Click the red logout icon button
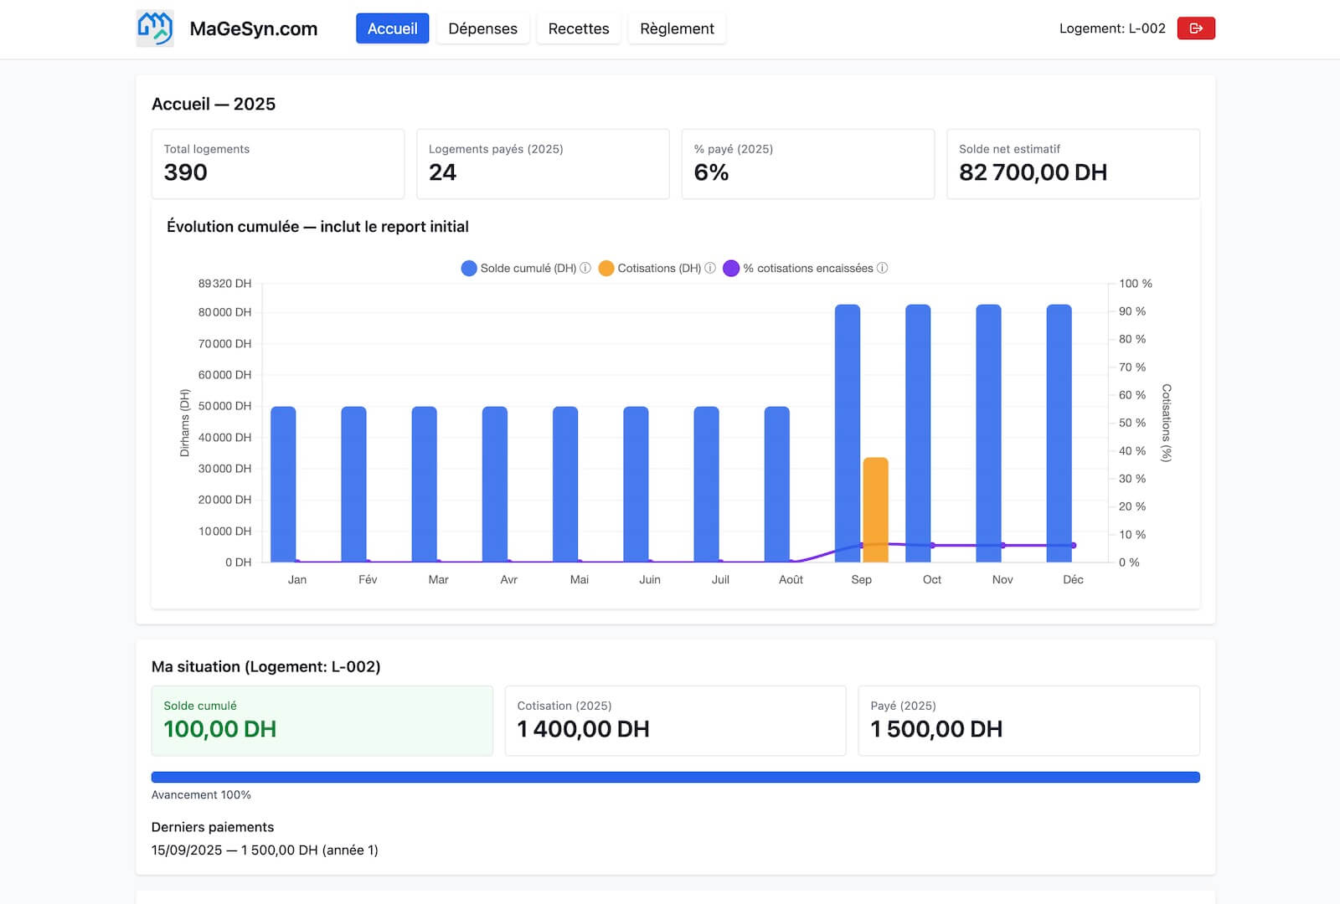The height and width of the screenshot is (904, 1340). (1195, 28)
